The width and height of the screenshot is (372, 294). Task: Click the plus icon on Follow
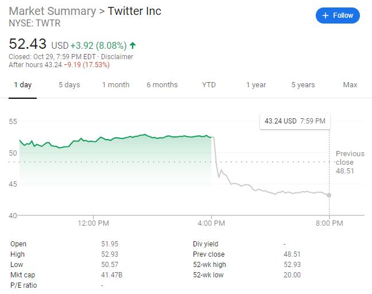[x=325, y=16]
